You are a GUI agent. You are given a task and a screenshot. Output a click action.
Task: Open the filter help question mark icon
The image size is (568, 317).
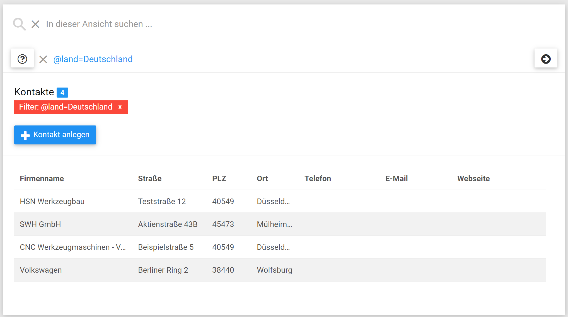pyautogui.click(x=22, y=59)
